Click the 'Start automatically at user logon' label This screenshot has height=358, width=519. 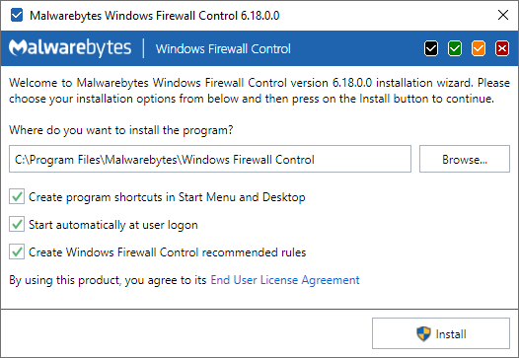tap(113, 225)
